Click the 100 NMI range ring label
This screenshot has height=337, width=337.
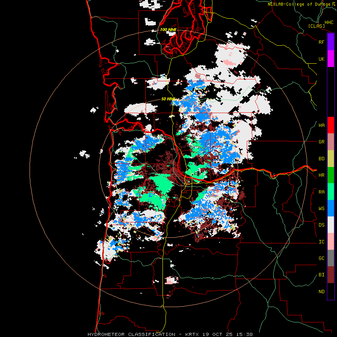pyautogui.click(x=168, y=30)
